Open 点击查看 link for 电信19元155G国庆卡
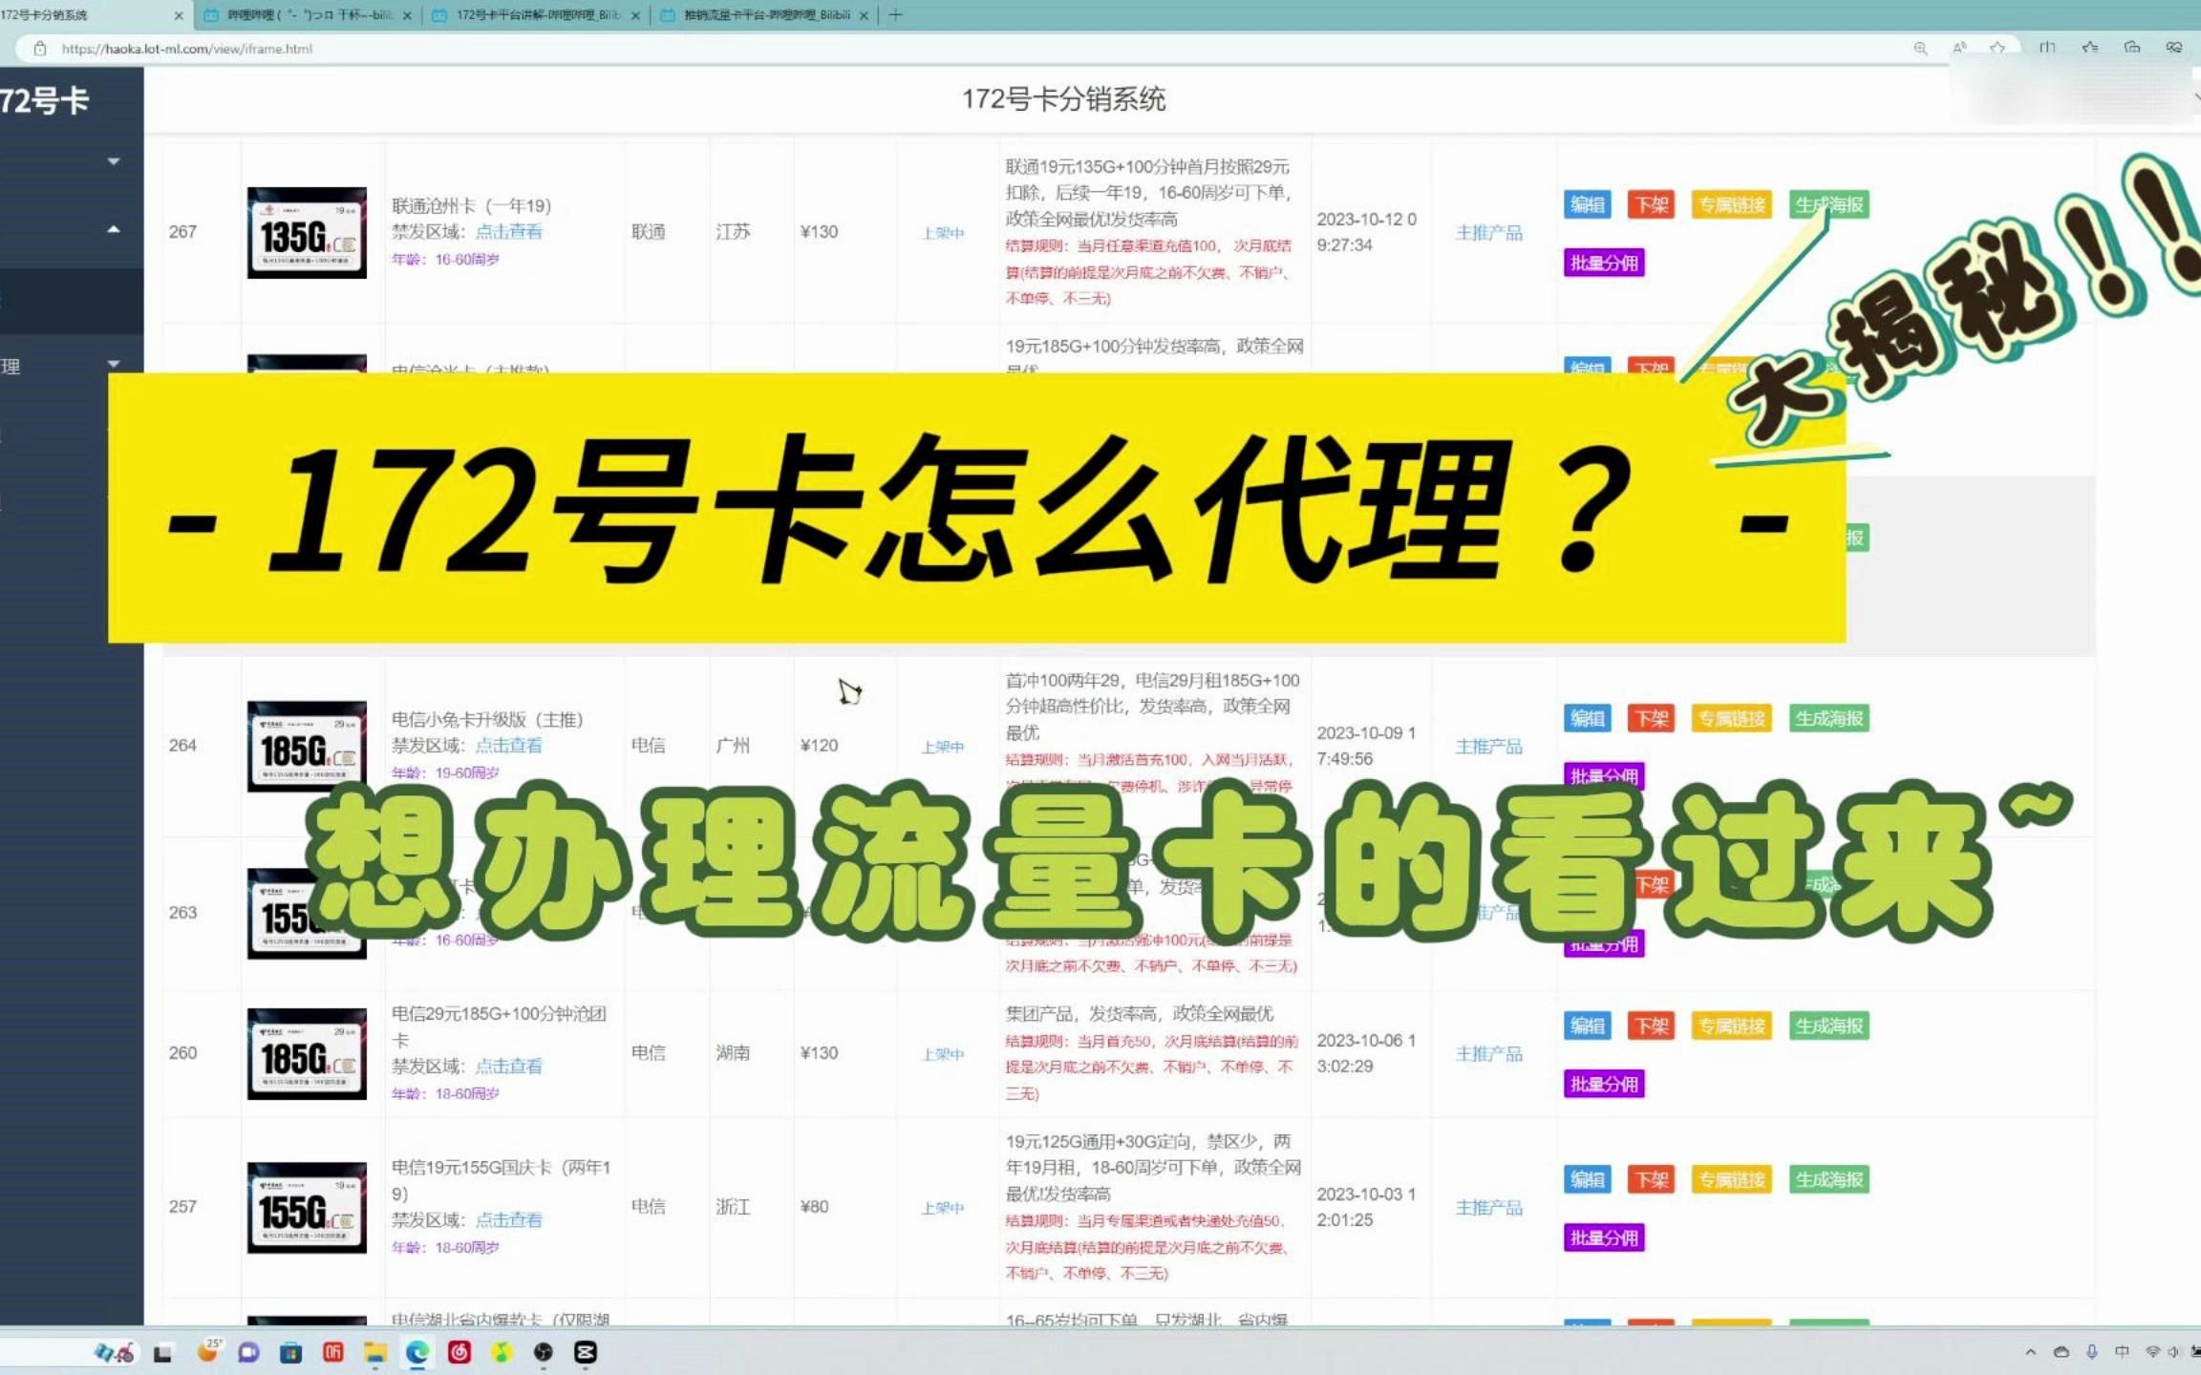Screen dimensions: 2201x1375 pos(508,1219)
